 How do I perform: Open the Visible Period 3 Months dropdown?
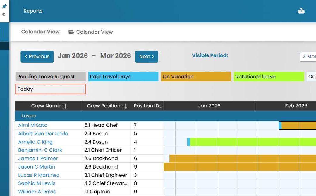pos(308,57)
